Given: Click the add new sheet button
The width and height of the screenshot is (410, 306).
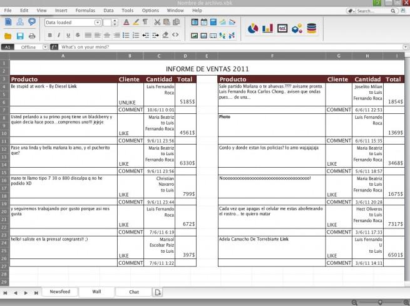Looking at the screenshot, I should tap(158, 292).
